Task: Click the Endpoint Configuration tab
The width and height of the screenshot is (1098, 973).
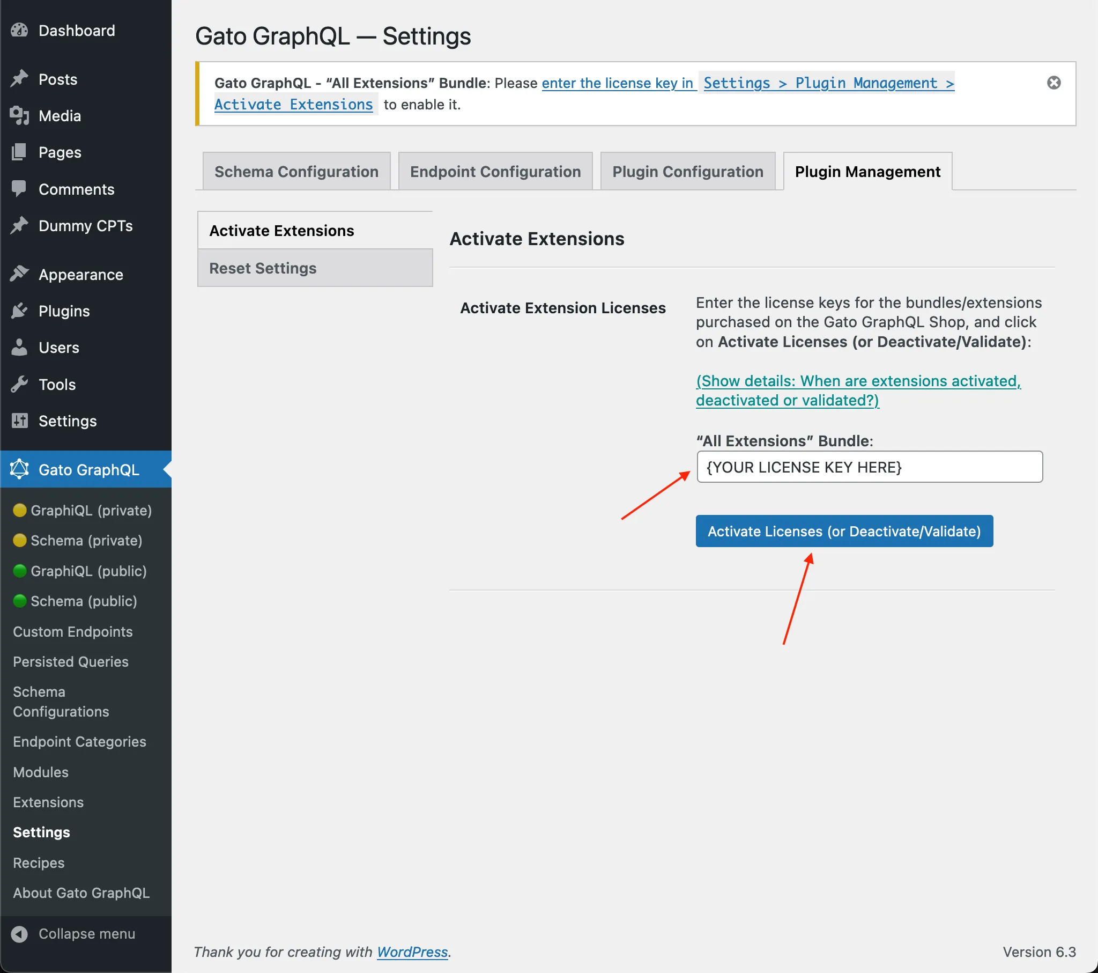Action: (494, 171)
